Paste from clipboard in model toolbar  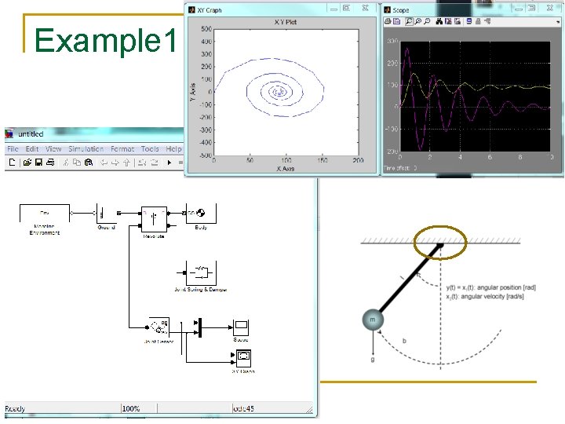[x=88, y=163]
